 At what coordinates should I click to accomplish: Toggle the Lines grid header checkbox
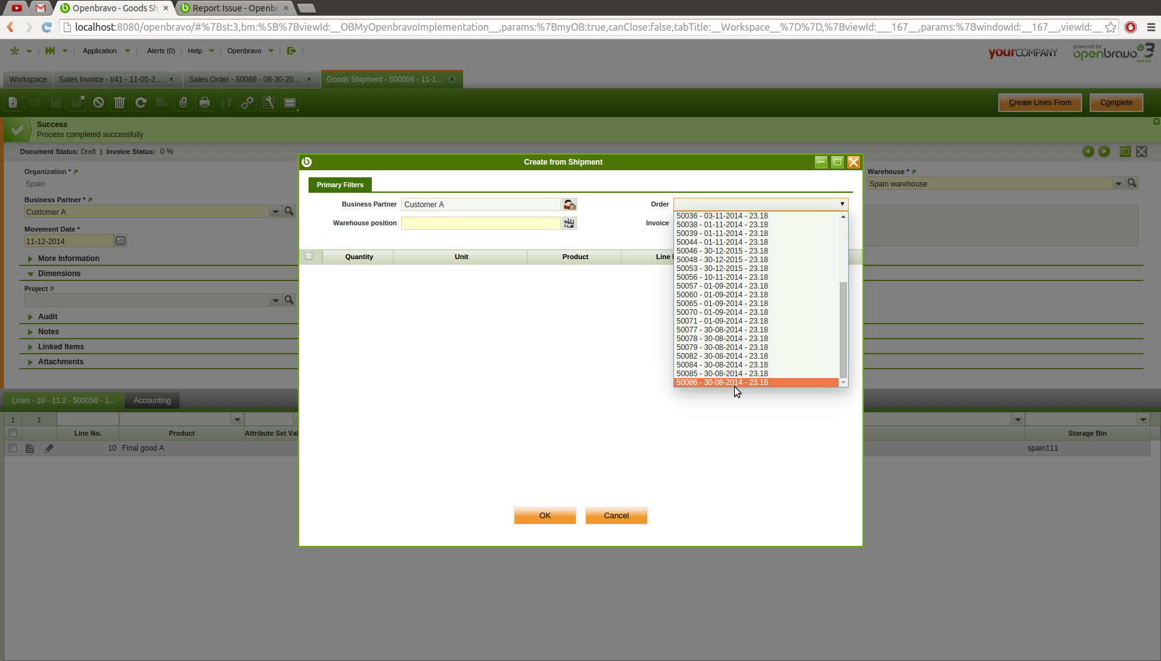click(13, 433)
